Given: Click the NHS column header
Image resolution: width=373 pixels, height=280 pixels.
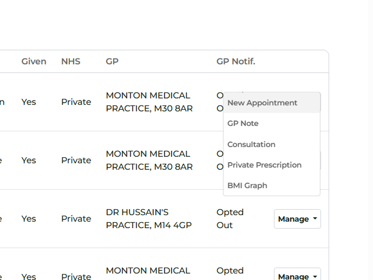Looking at the screenshot, I should point(70,62).
